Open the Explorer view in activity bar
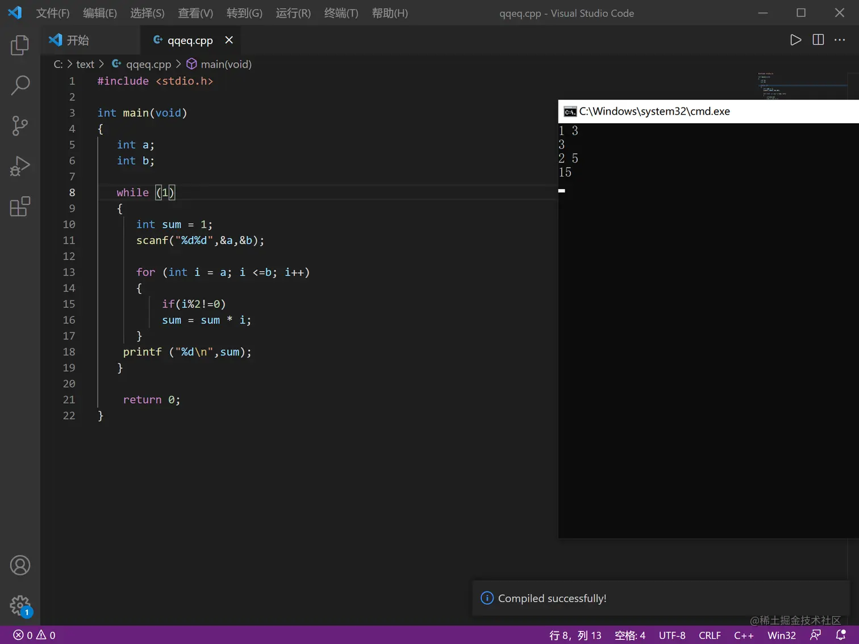Image resolution: width=859 pixels, height=644 pixels. (20, 45)
